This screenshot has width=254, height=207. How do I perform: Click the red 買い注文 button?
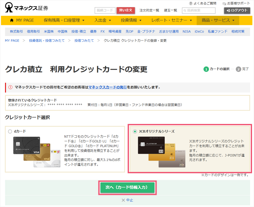(126, 10)
